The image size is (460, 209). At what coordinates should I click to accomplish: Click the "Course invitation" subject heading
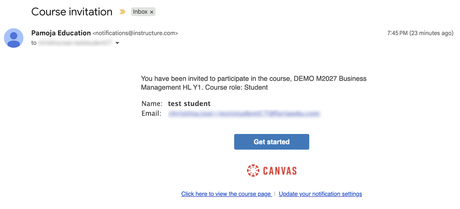pyautogui.click(x=72, y=12)
